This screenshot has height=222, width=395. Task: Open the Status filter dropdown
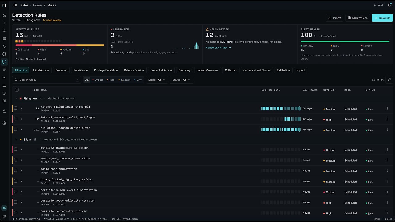[x=181, y=80]
